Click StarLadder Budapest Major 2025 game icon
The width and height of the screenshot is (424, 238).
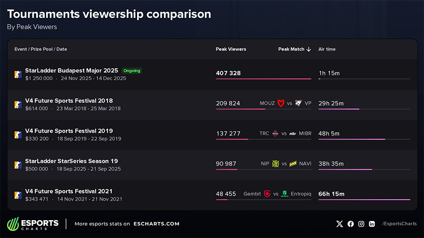point(18,74)
